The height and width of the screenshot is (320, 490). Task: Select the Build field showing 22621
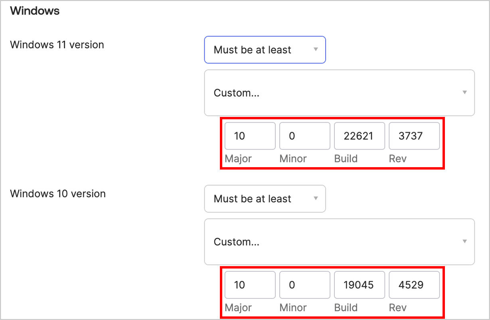pos(359,136)
